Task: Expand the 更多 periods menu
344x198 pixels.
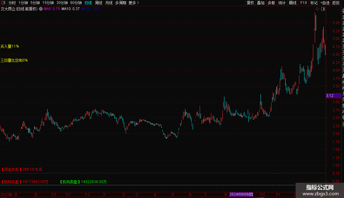Action: click(x=134, y=3)
